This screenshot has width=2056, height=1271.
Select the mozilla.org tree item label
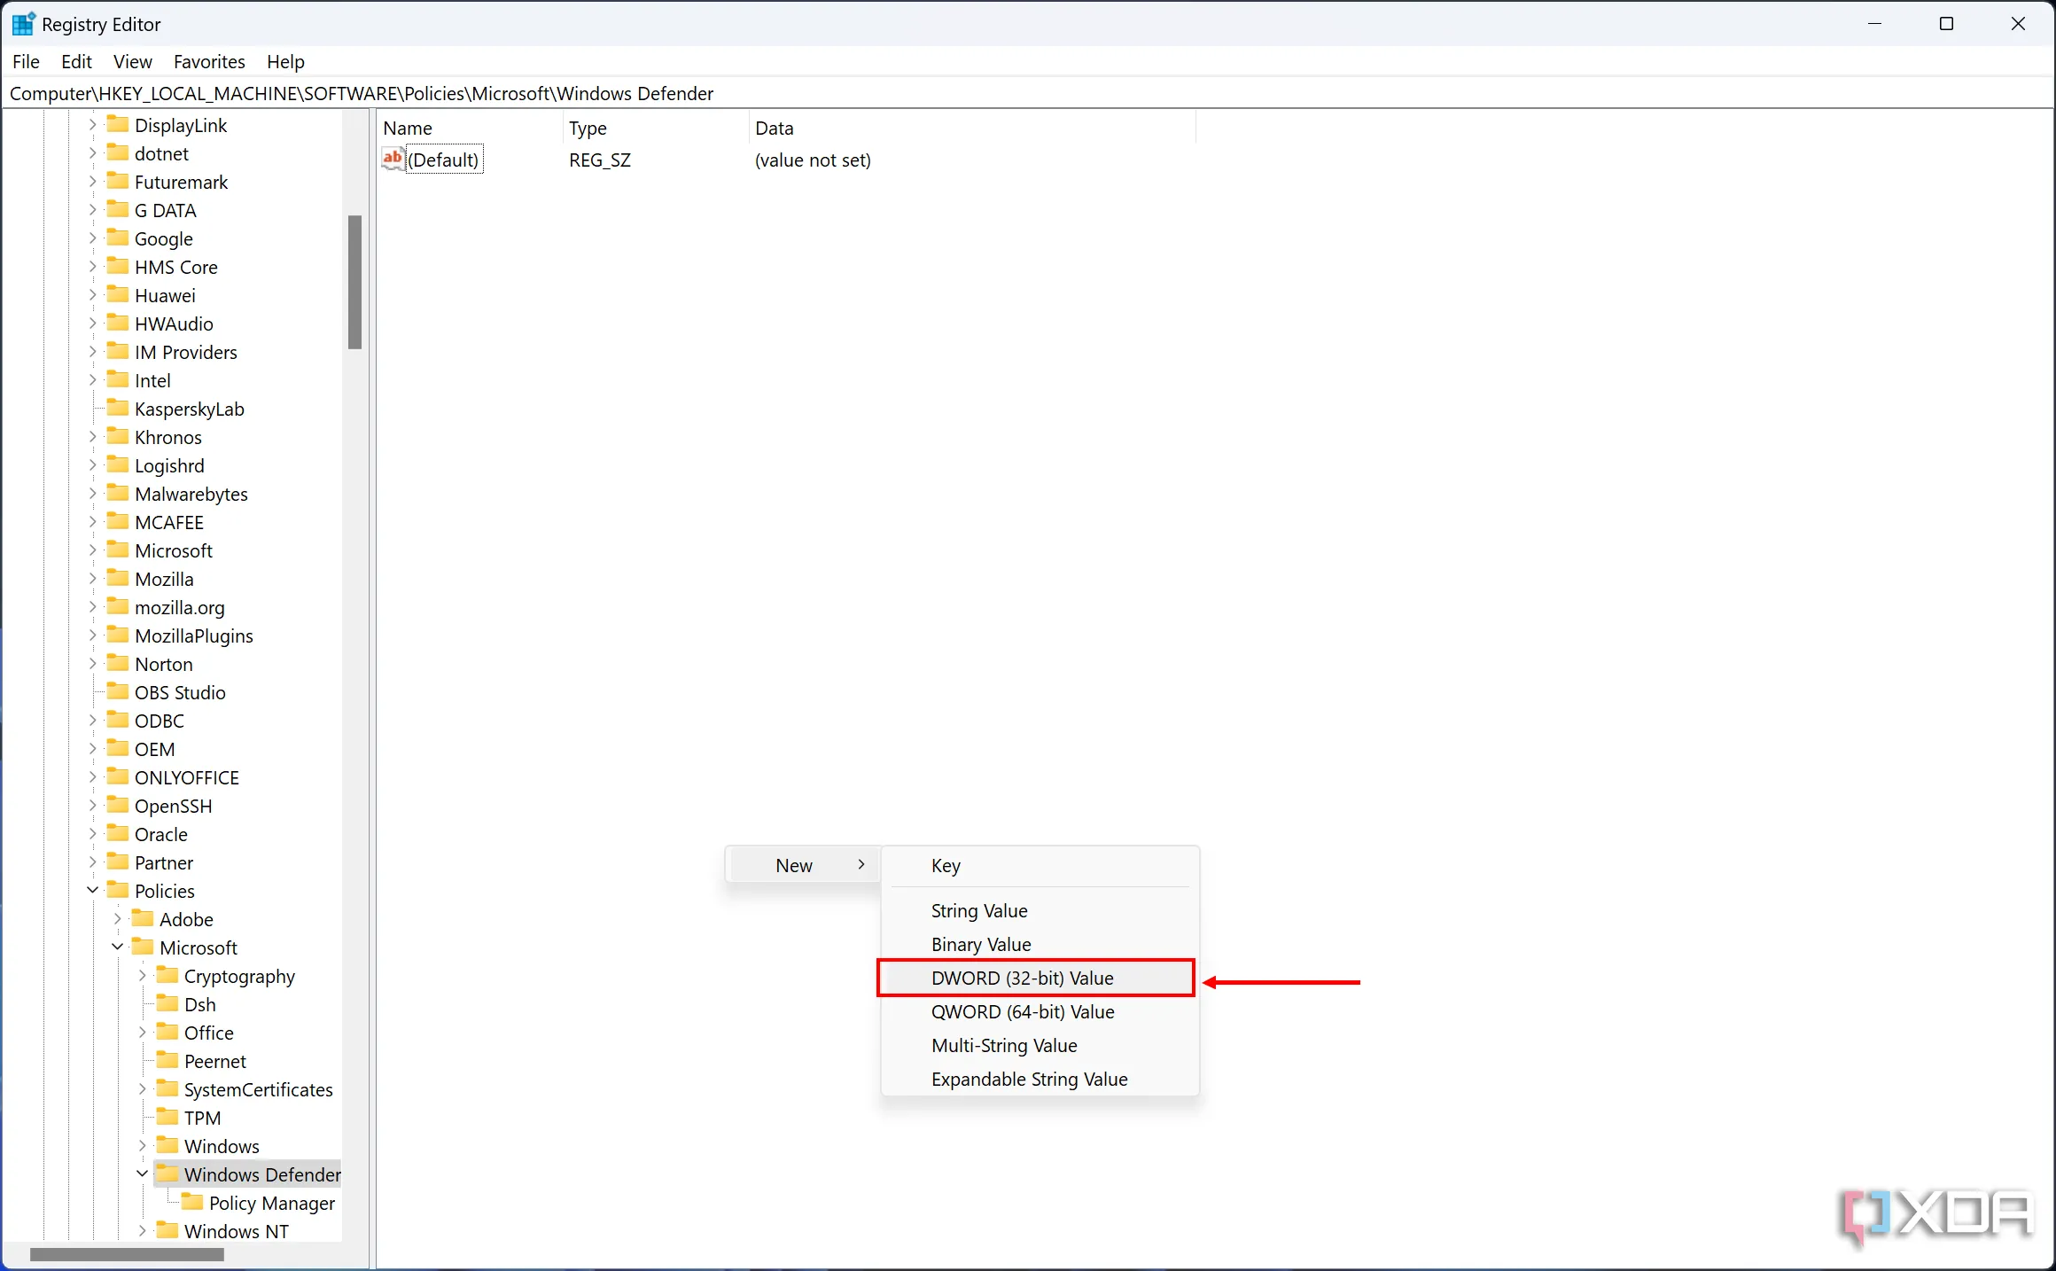point(180,607)
